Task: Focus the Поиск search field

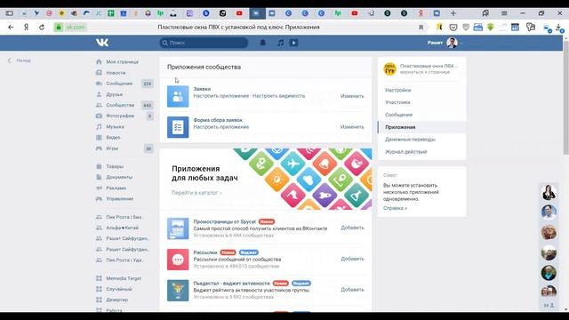Action: 204,43
